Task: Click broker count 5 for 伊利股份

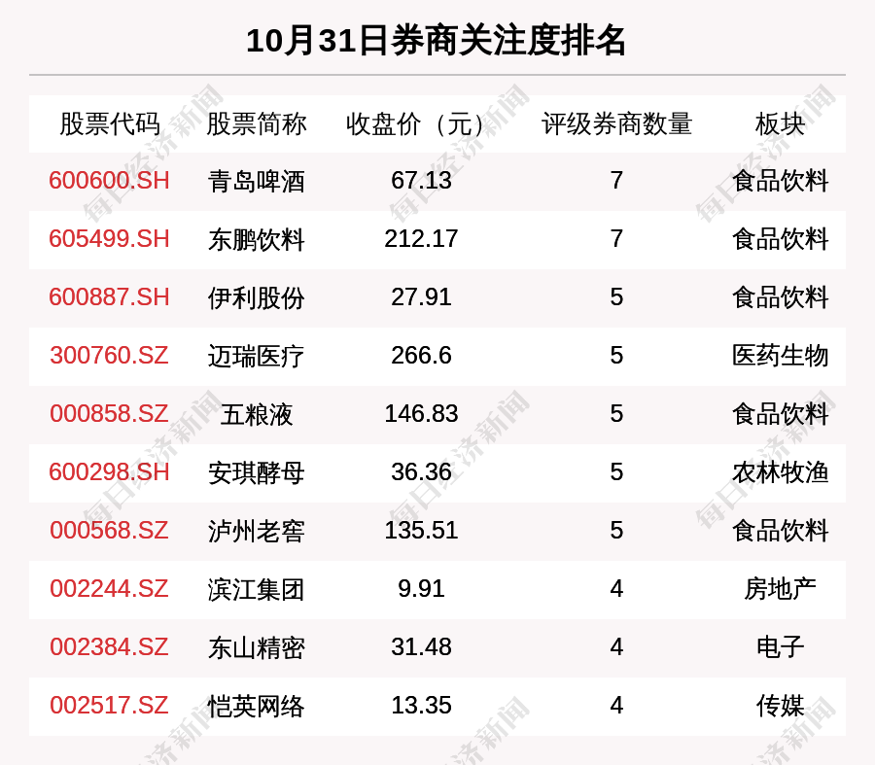Action: pyautogui.click(x=616, y=296)
